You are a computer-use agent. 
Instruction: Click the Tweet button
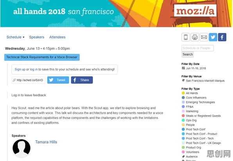(58, 80)
